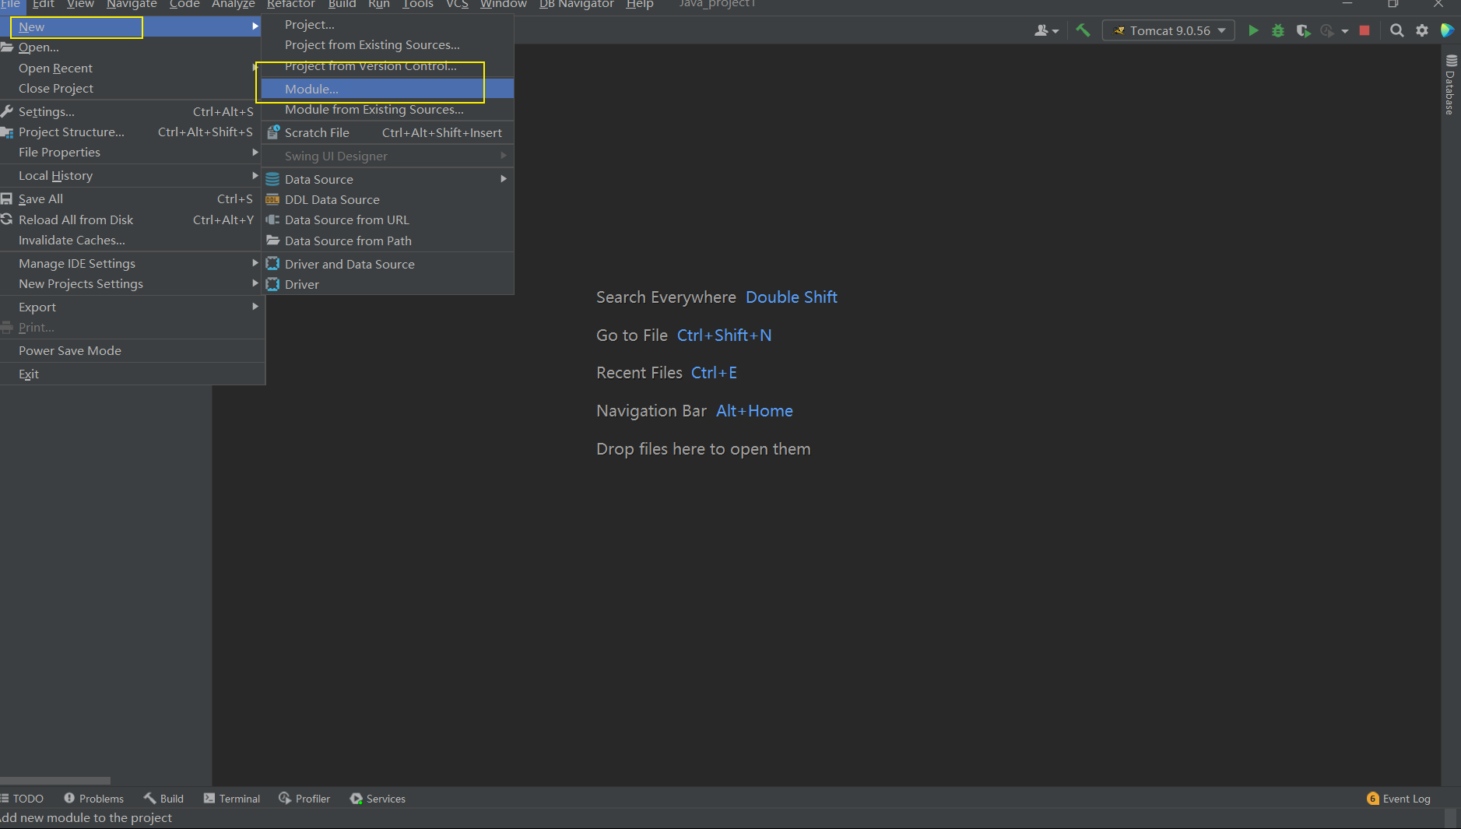Toggle Power Save Mode
Image resolution: width=1461 pixels, height=829 pixels.
tap(132, 351)
